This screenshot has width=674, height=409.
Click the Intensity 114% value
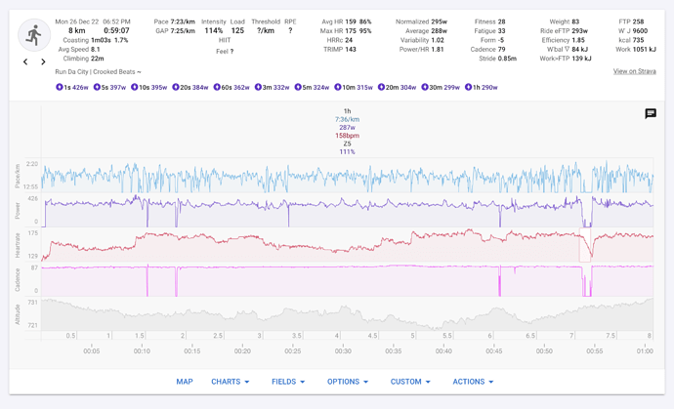click(x=214, y=30)
